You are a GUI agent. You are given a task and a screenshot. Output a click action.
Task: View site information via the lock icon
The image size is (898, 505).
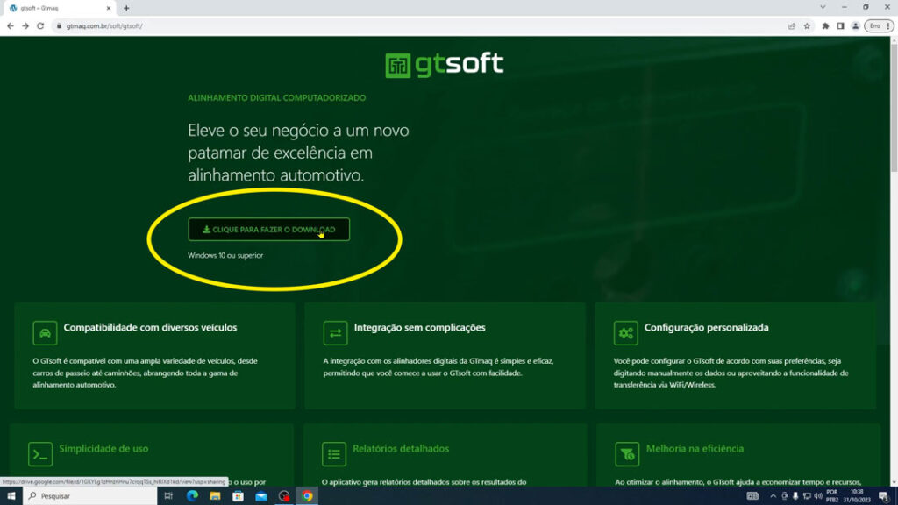pyautogui.click(x=59, y=25)
